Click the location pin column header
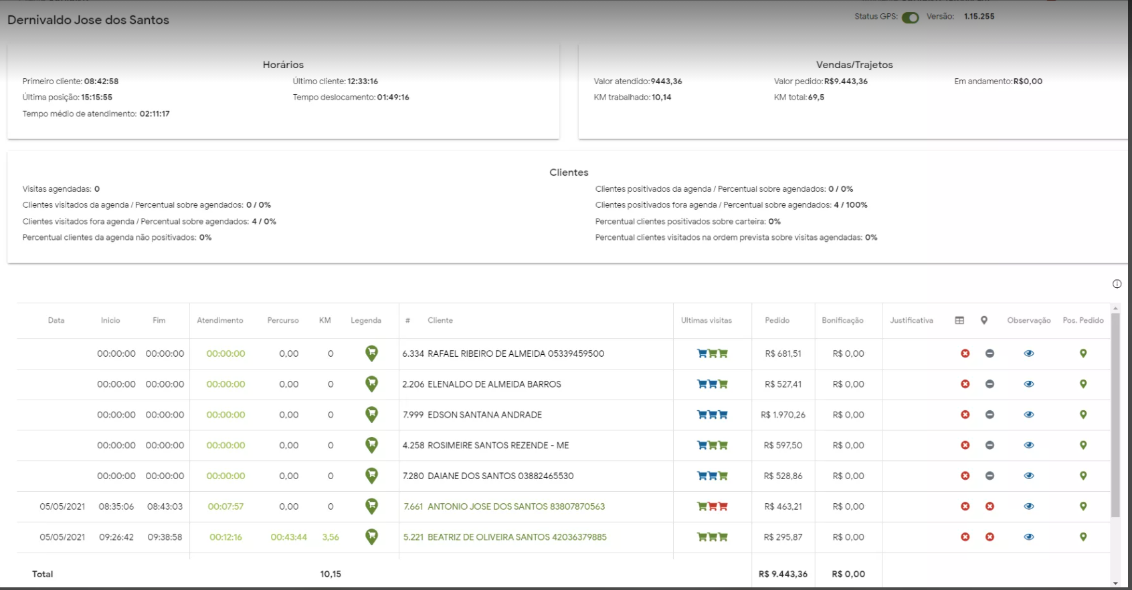 coord(984,321)
